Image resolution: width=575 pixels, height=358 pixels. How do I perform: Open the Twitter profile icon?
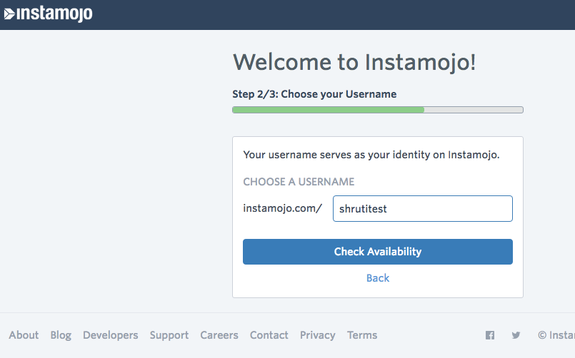516,335
